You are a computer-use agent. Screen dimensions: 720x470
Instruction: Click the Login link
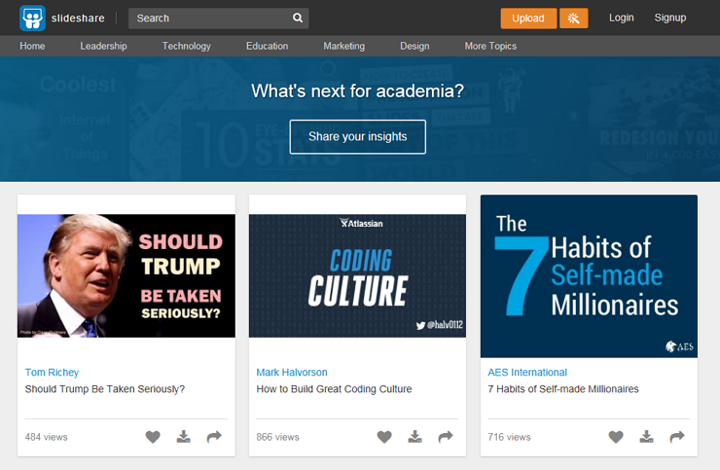tap(622, 18)
